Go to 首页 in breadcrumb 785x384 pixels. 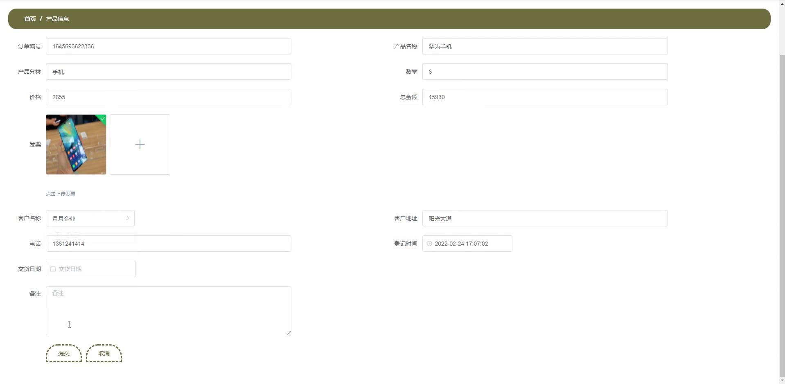(x=30, y=19)
